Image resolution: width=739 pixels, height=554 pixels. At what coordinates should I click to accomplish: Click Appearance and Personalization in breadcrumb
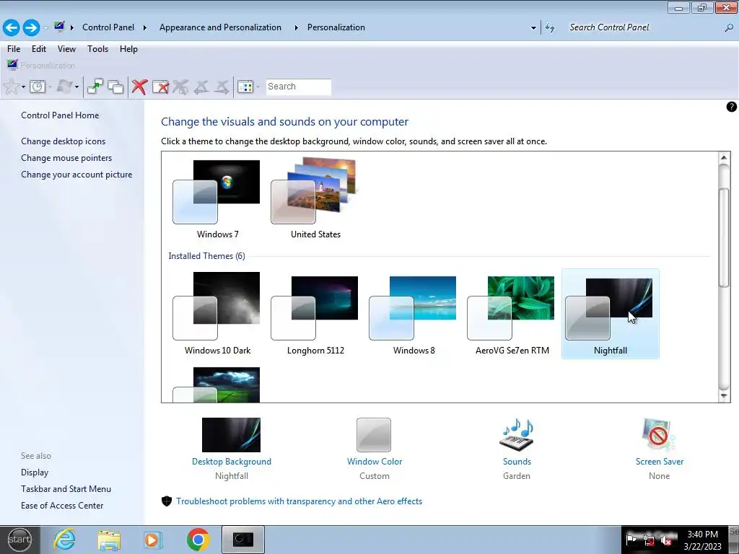click(220, 27)
